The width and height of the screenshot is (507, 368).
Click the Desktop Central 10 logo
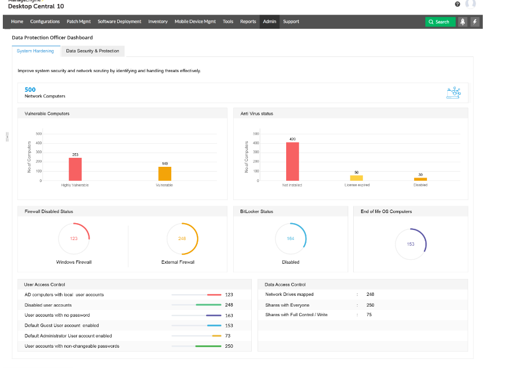(x=36, y=6)
